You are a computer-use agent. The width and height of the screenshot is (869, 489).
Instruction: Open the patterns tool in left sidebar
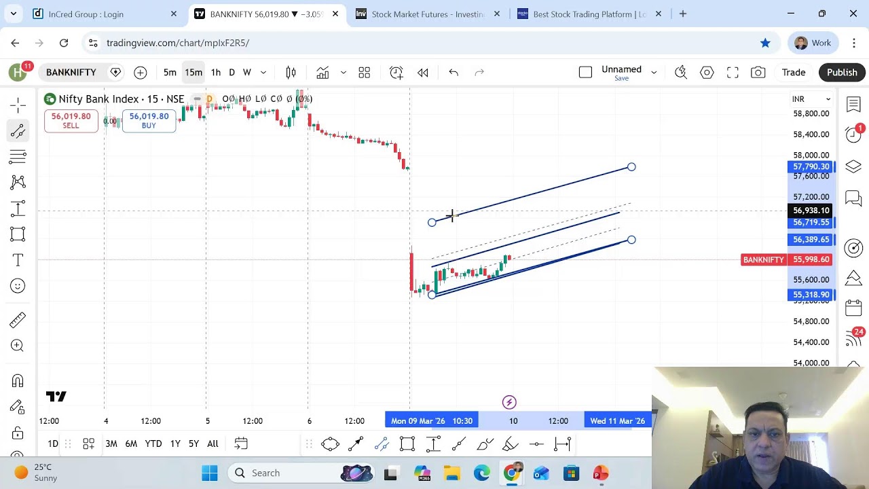[18, 182]
